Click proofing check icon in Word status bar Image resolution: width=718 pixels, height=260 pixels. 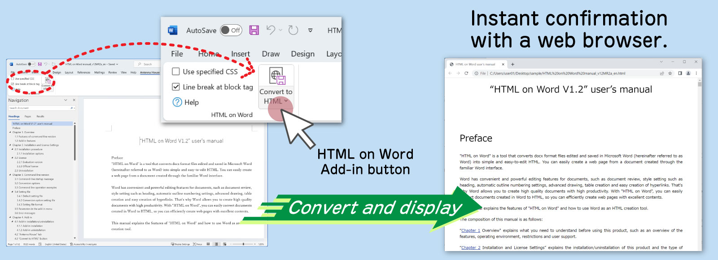[x=40, y=244]
